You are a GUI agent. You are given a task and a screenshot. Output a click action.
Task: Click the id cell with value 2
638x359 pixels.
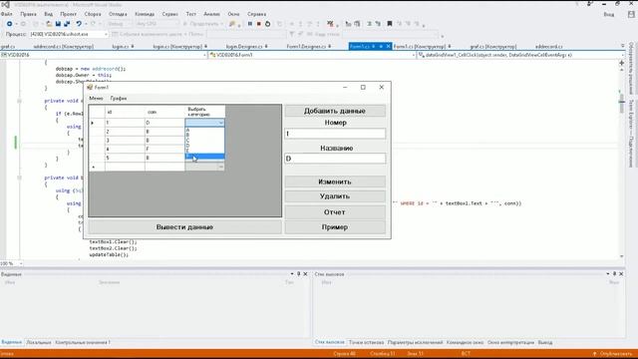point(125,132)
